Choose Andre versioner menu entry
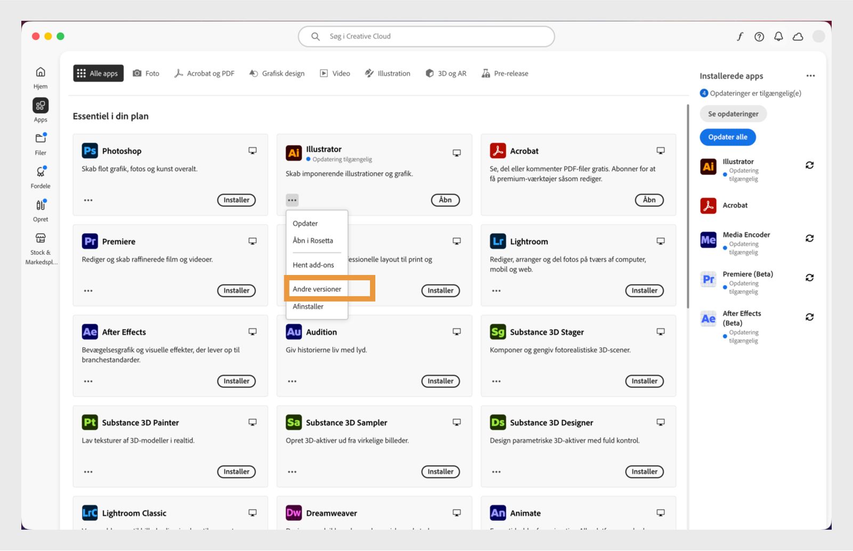The image size is (853, 551). pyautogui.click(x=317, y=289)
